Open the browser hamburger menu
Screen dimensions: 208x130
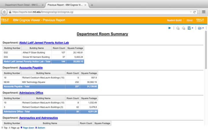(x=203, y=12)
